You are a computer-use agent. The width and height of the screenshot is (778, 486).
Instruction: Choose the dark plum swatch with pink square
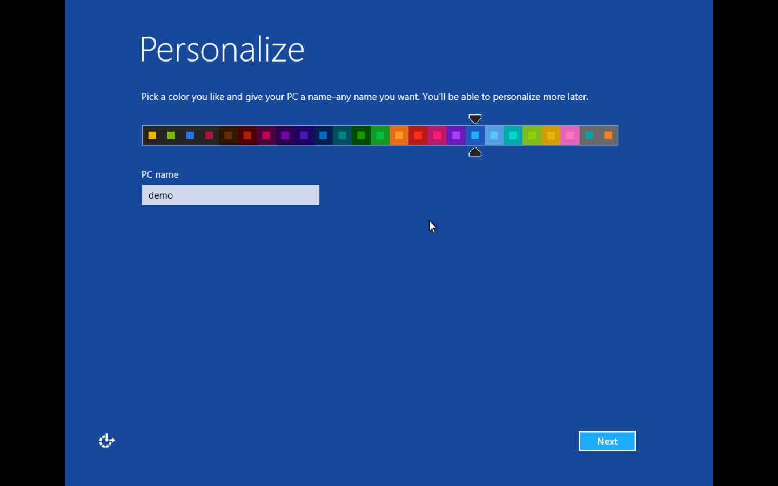(x=266, y=136)
